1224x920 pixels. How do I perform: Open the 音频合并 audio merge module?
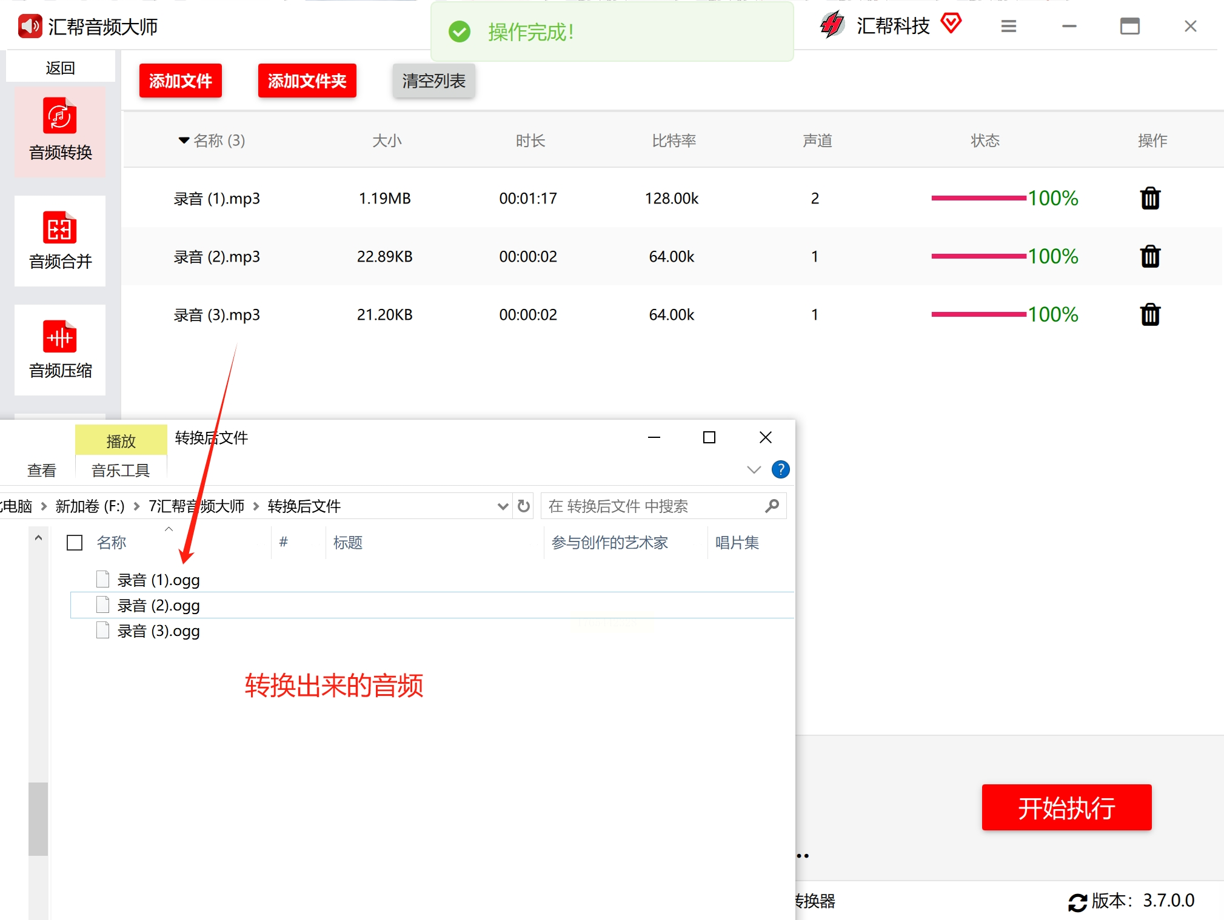pyautogui.click(x=60, y=240)
